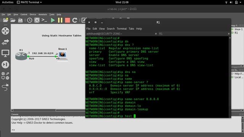Click the GNS3 canvas horizontal scrollbar

click(34, 110)
